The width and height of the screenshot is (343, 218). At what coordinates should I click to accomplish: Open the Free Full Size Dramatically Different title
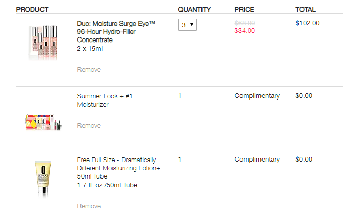119,168
